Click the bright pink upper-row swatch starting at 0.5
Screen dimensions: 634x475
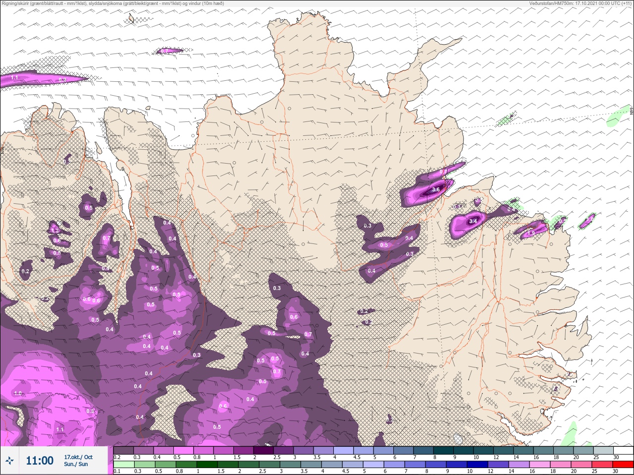(x=183, y=450)
